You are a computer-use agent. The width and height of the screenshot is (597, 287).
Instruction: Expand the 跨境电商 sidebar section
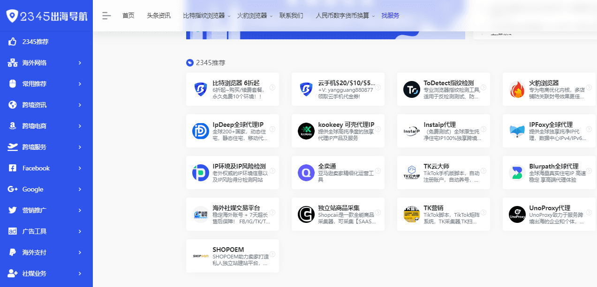click(x=46, y=126)
